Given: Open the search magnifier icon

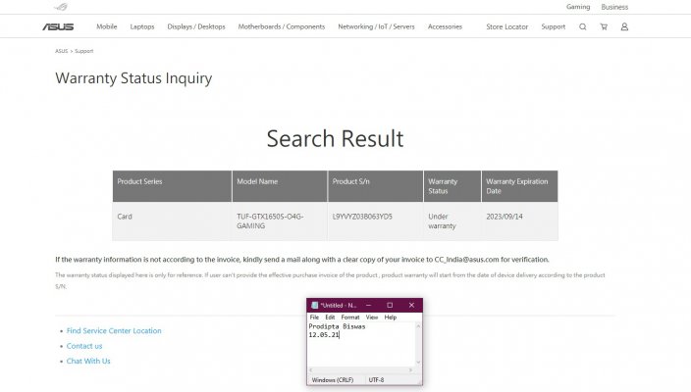Looking at the screenshot, I should (x=583, y=26).
